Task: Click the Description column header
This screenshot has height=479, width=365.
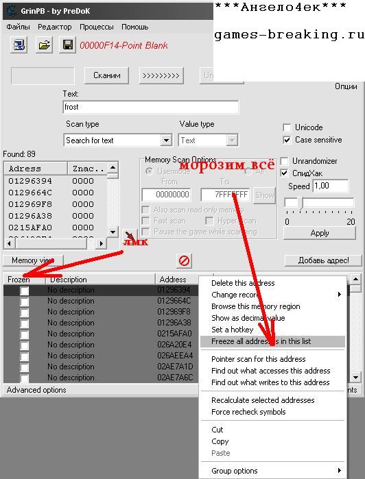Action: pos(100,279)
